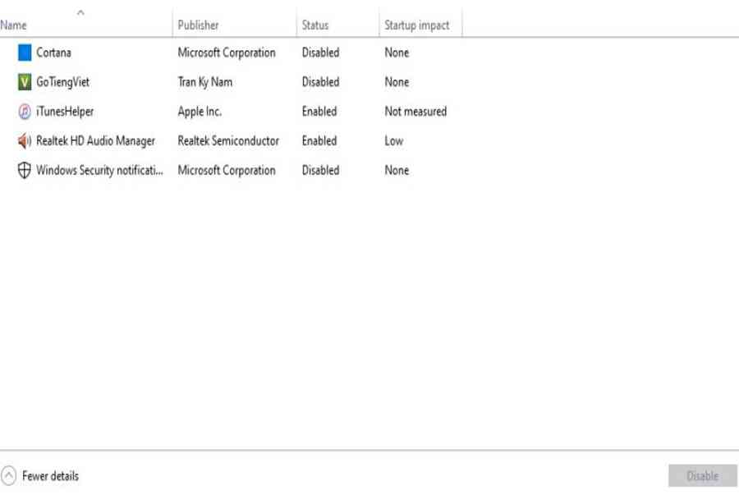Click the Realtek speaker icon
Screen dimensions: 739x495
pos(25,140)
